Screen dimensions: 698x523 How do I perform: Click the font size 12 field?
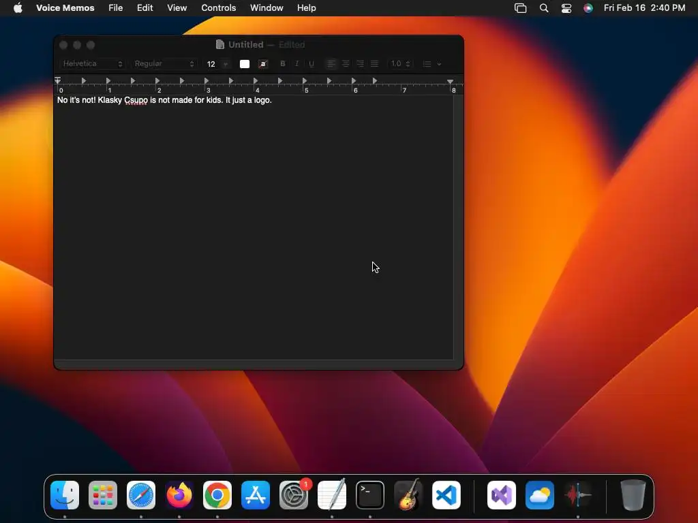(211, 64)
